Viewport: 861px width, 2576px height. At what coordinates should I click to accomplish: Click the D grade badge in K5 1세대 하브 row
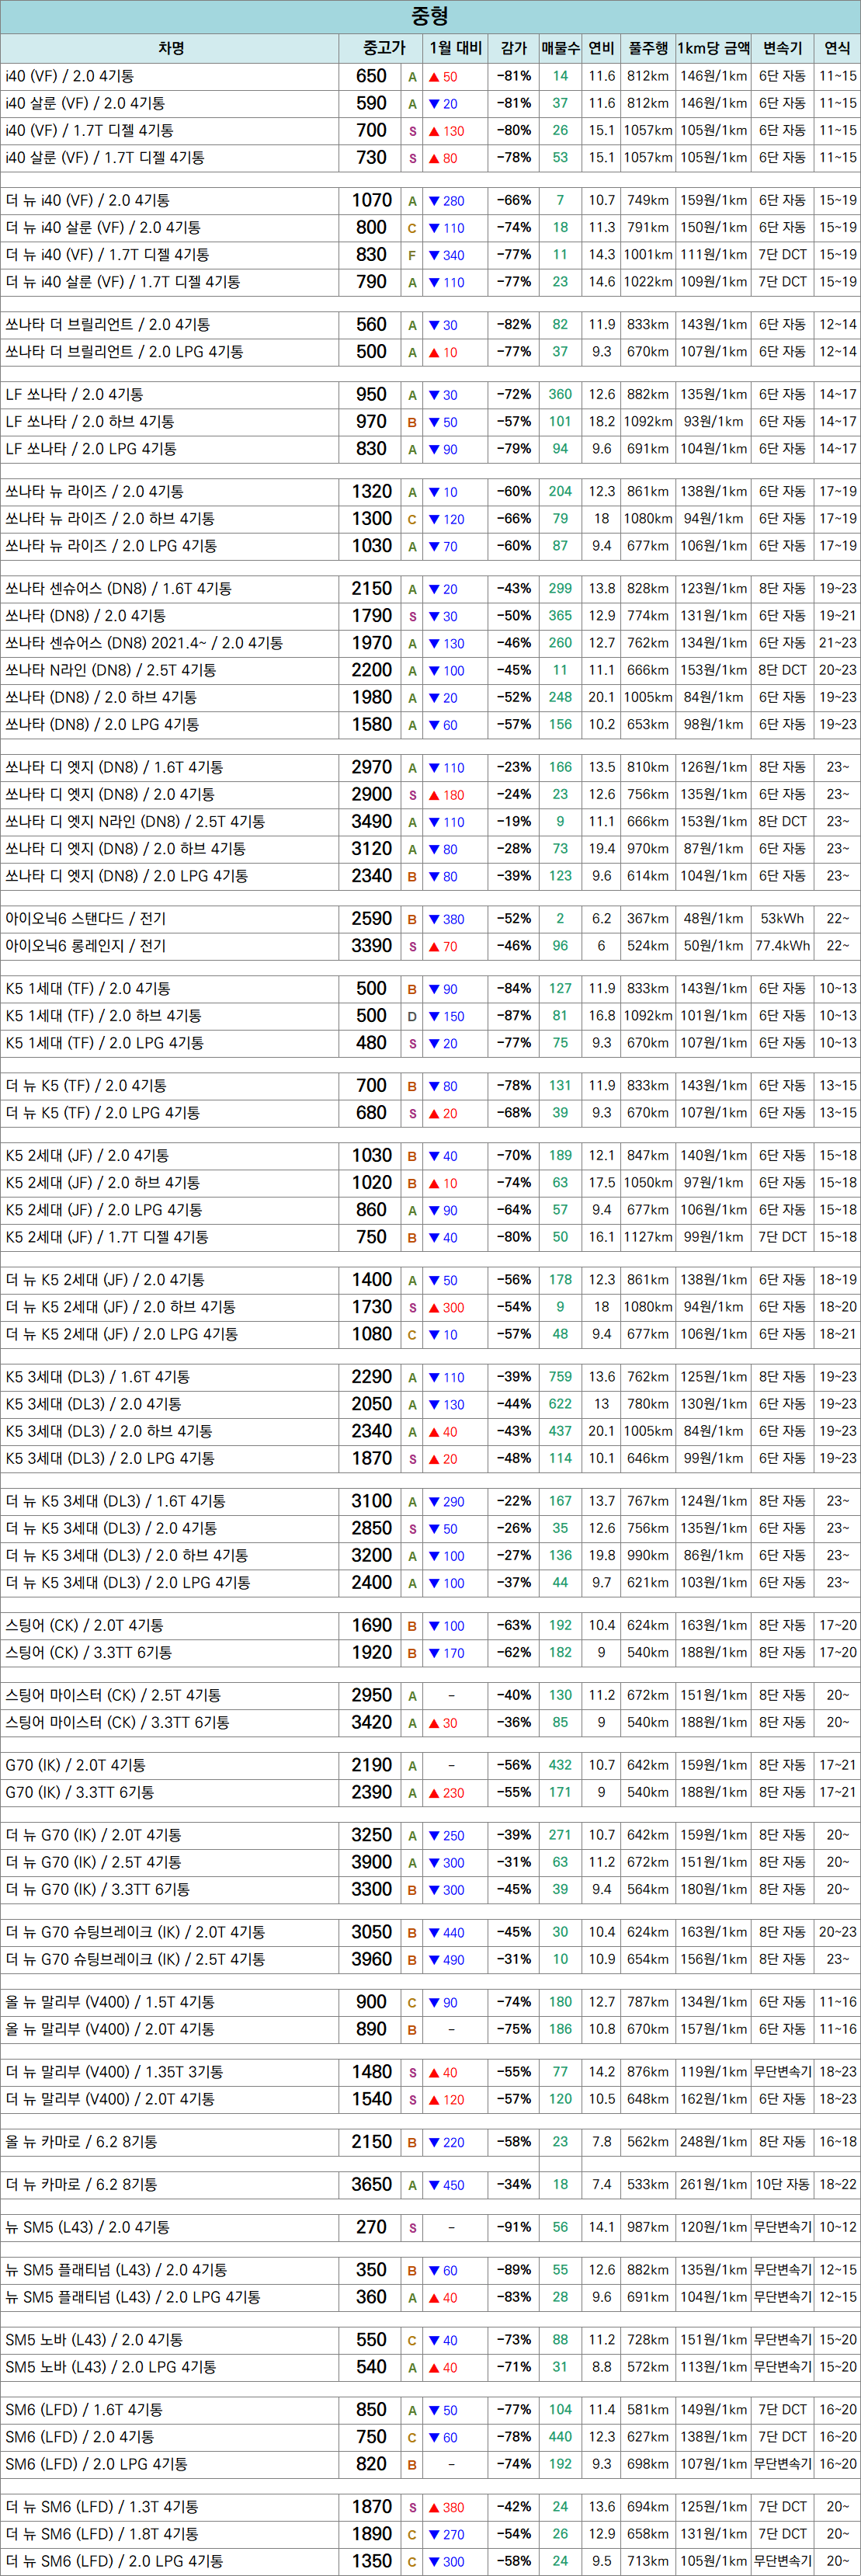pos(412,1016)
